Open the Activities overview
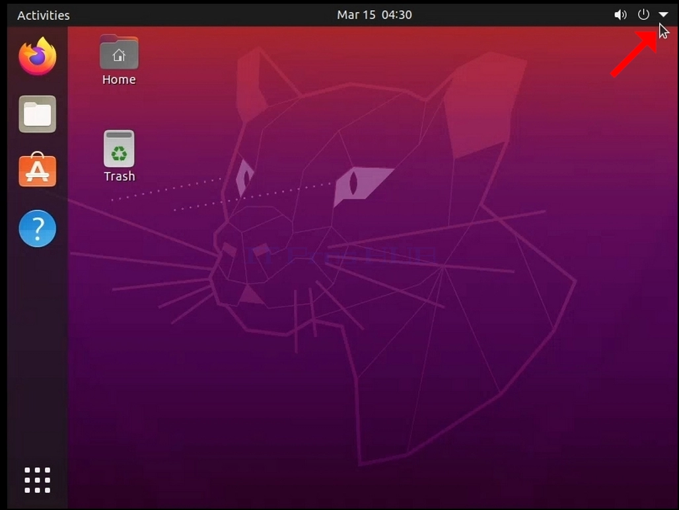Screen dimensions: 679x510 tap(44, 15)
